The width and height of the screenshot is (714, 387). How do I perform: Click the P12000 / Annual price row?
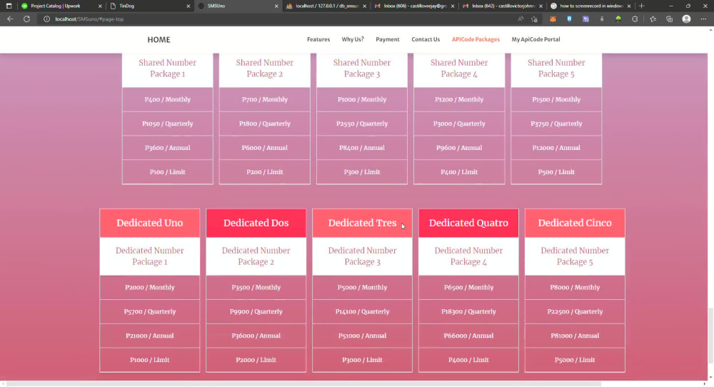[556, 148]
